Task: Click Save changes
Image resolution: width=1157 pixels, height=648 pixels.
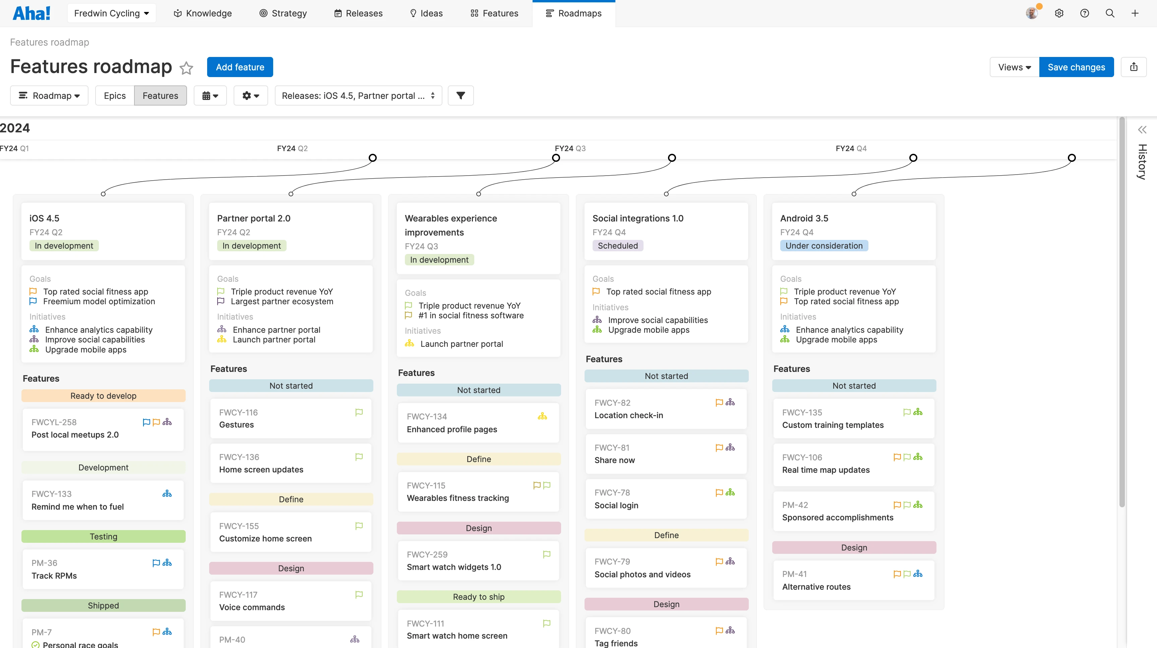Action: click(1076, 66)
